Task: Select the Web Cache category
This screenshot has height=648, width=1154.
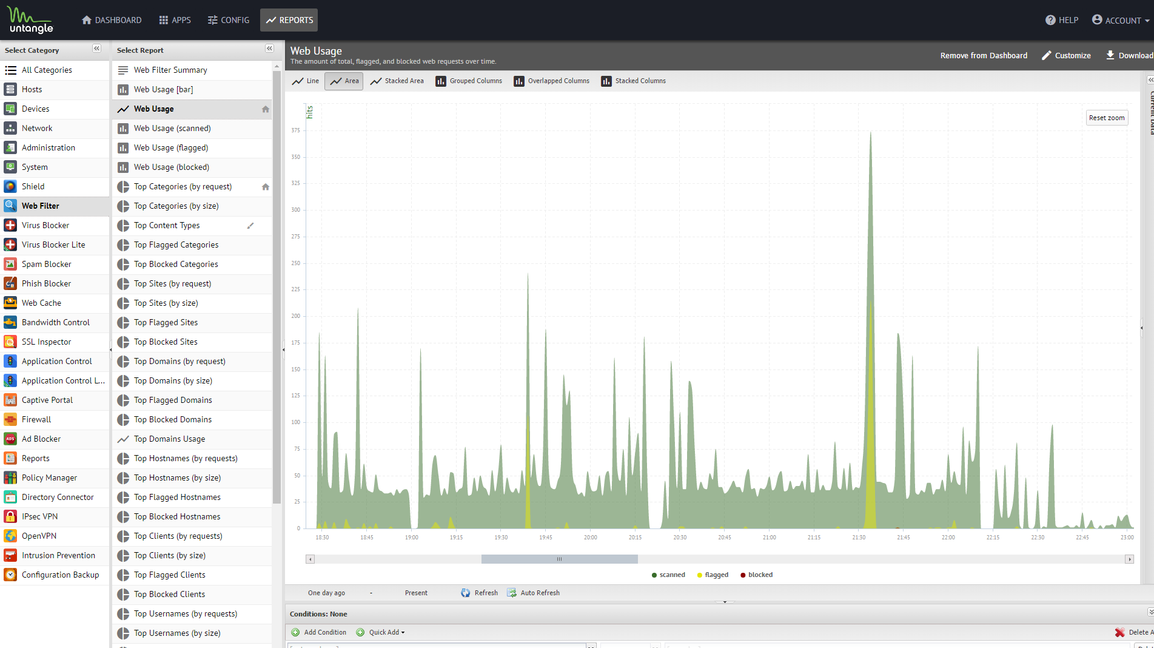Action: [x=55, y=303]
